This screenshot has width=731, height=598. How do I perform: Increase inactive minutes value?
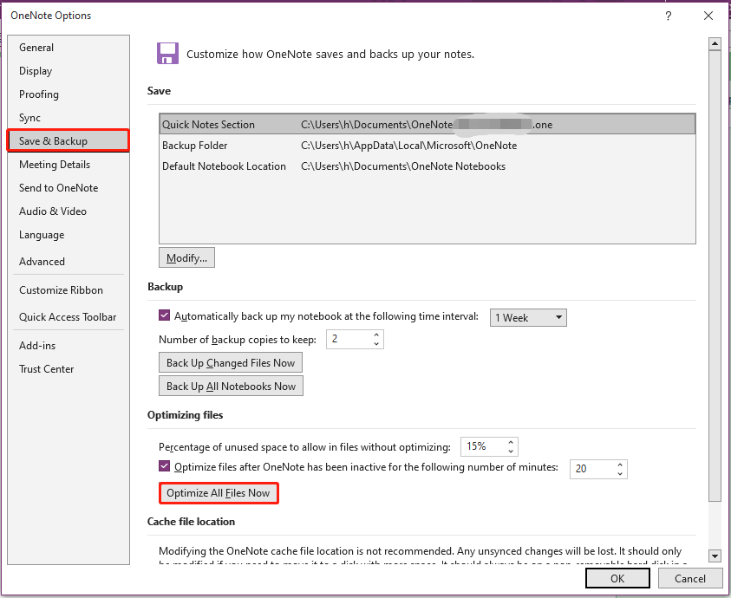(x=620, y=465)
